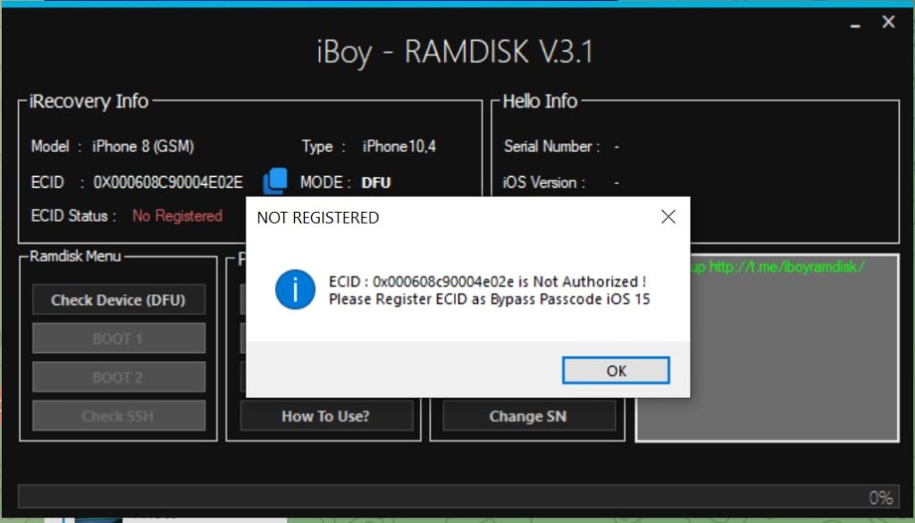Screen dimensions: 915x523
Task: Confirm the NOT REGISTERED dialog with OK
Action: coord(616,371)
